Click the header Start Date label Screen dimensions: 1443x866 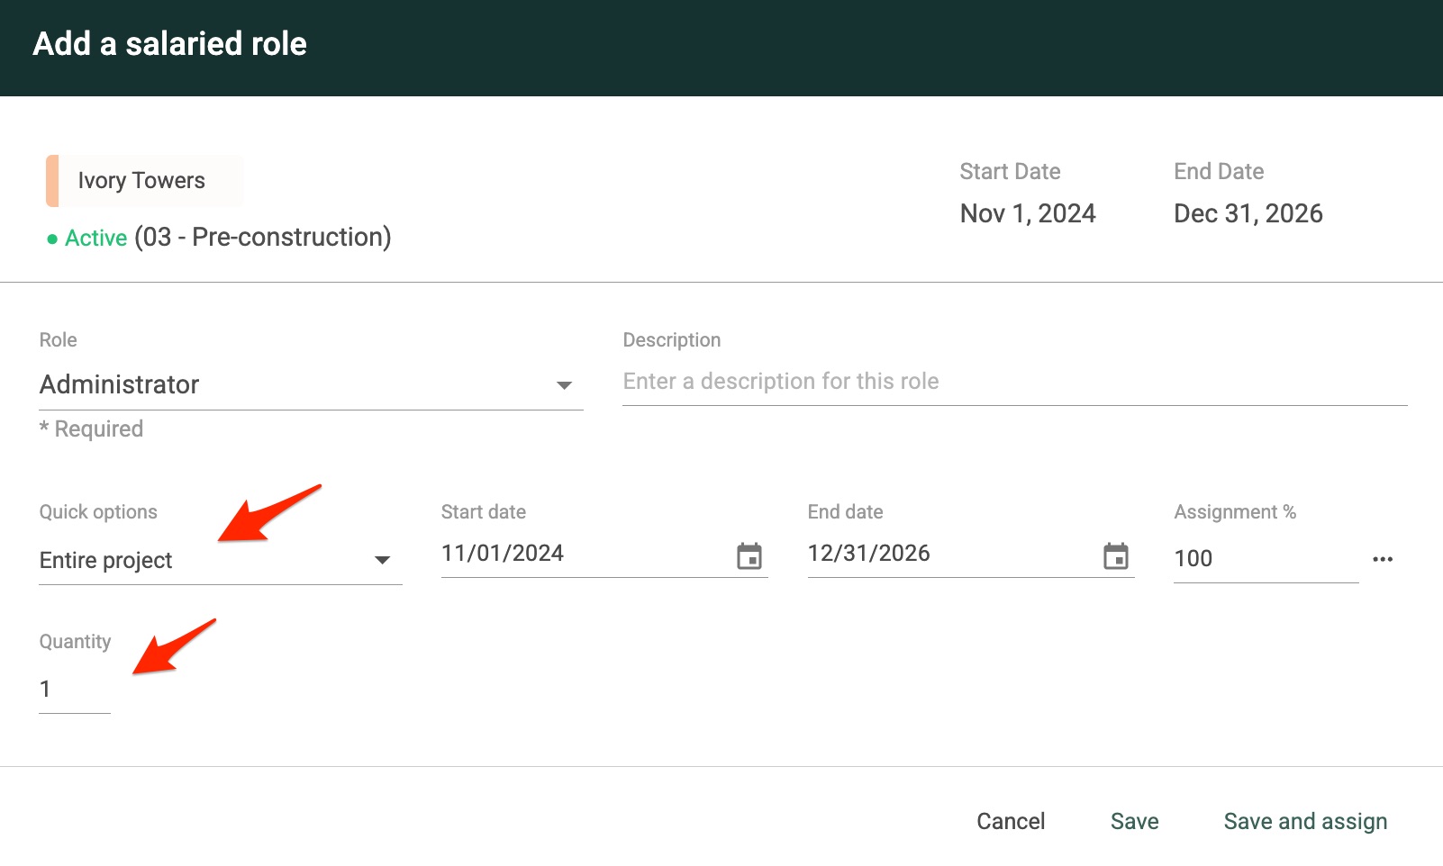point(1010,171)
